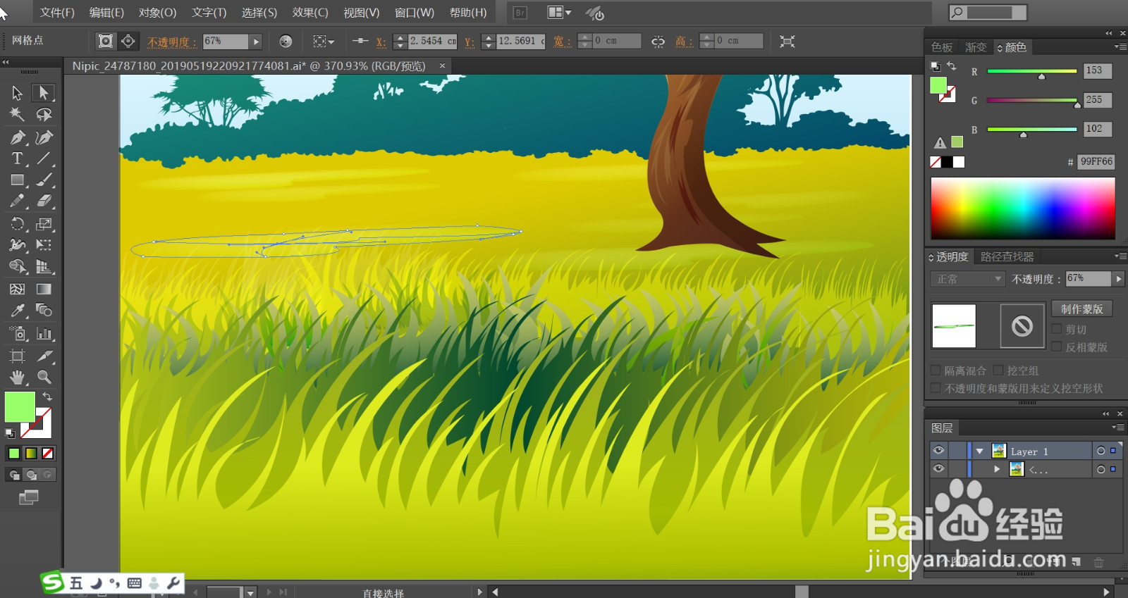Select the Scale tool
Screen dimensions: 1128x598
tap(44, 225)
